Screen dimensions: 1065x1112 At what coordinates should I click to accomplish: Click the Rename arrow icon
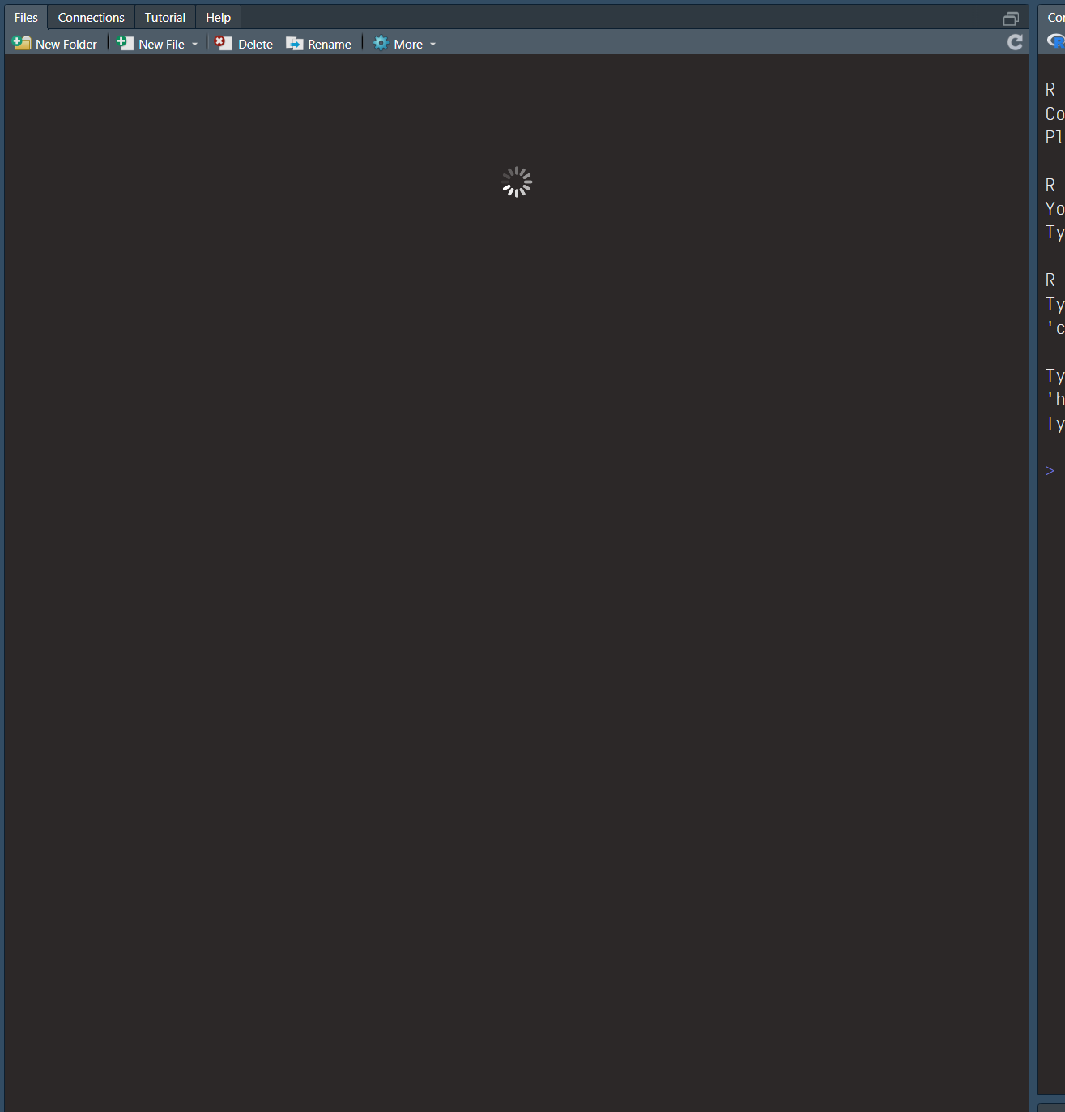point(295,44)
